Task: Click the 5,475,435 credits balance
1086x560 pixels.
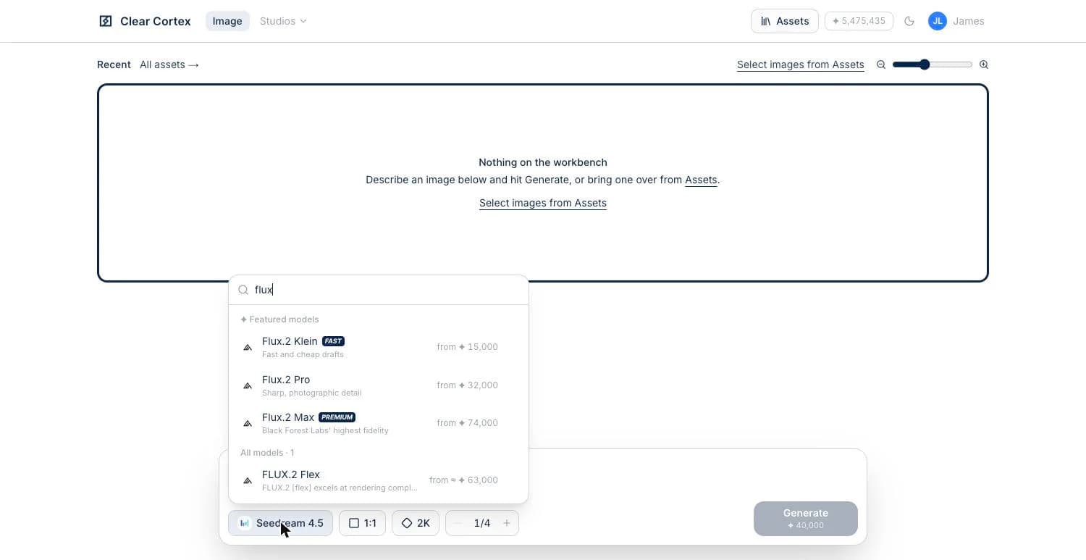Action: coord(859,21)
